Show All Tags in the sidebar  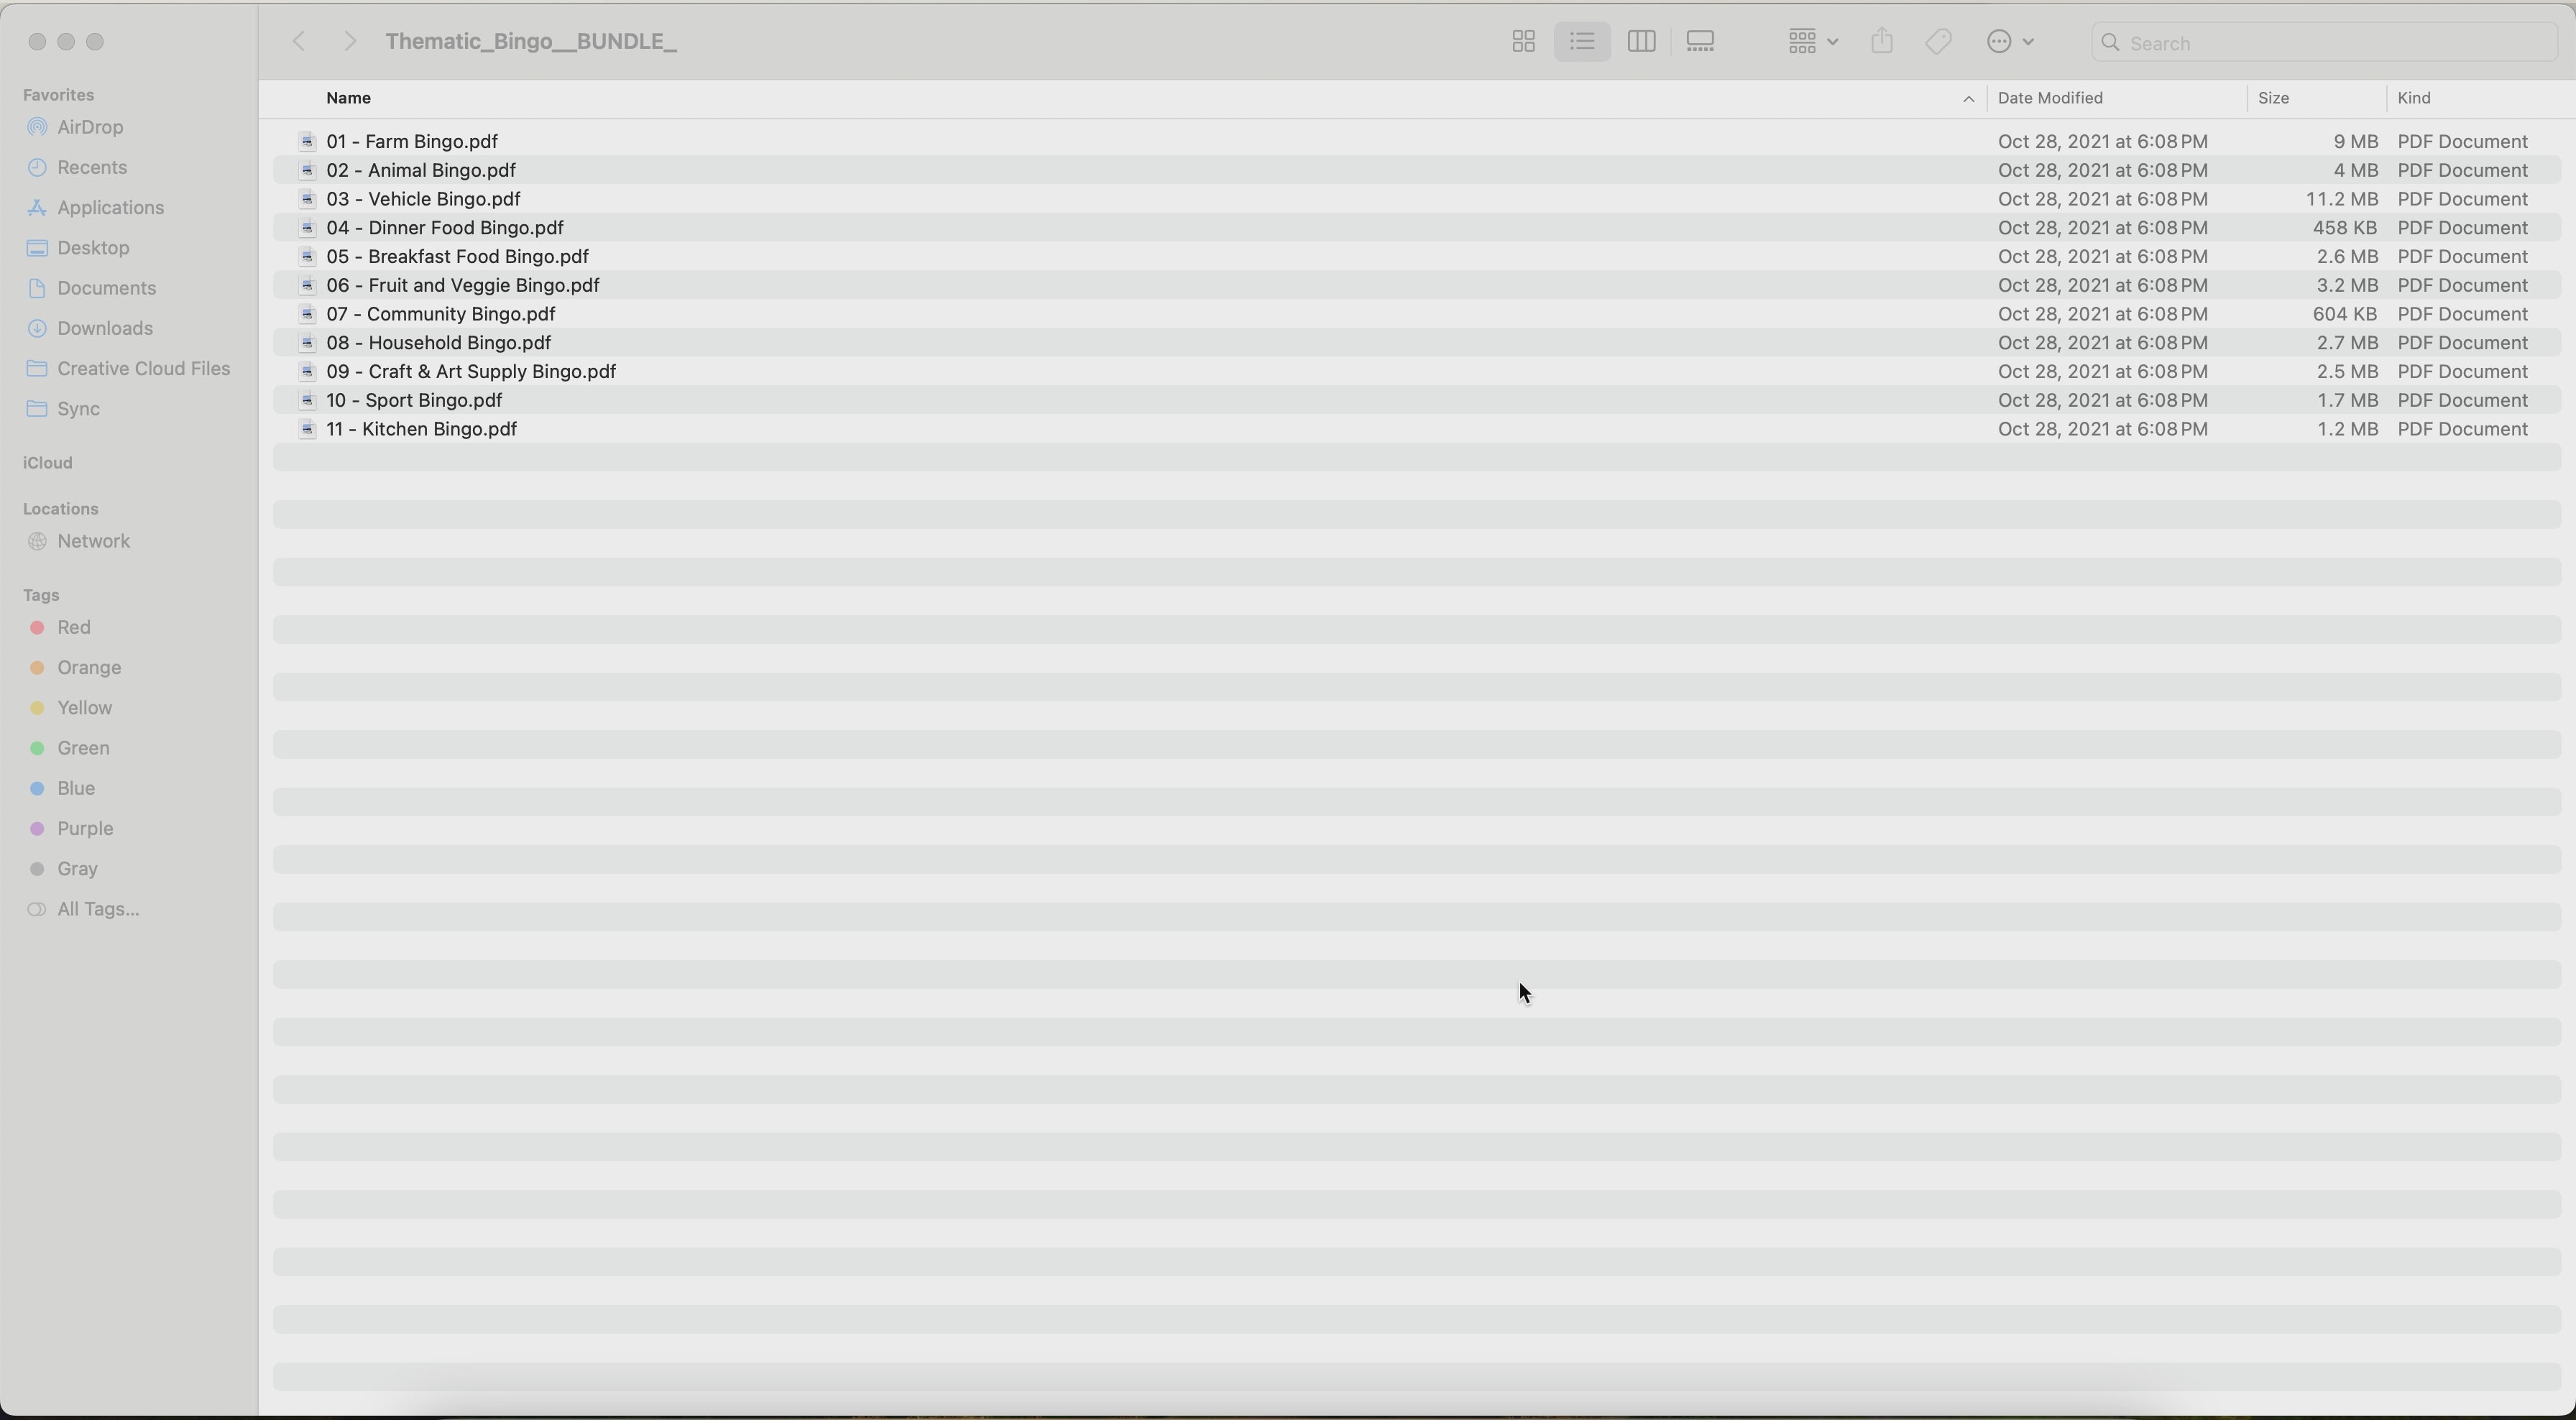[x=98, y=909]
